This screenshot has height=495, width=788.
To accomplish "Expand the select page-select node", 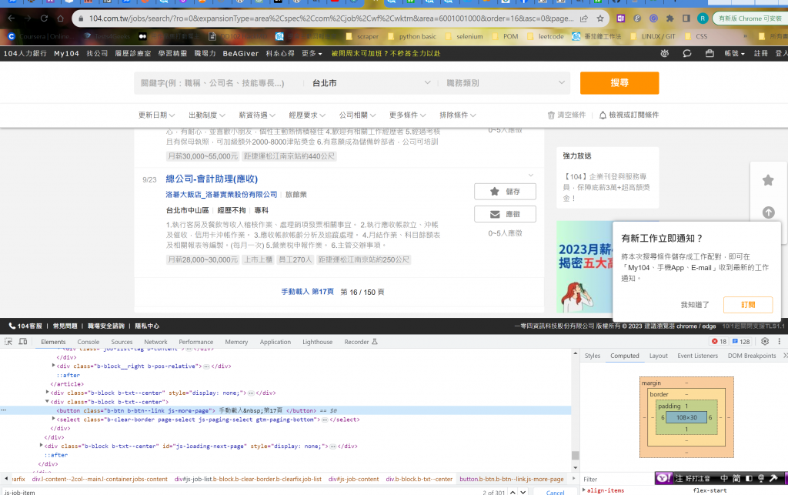I will (x=53, y=419).
